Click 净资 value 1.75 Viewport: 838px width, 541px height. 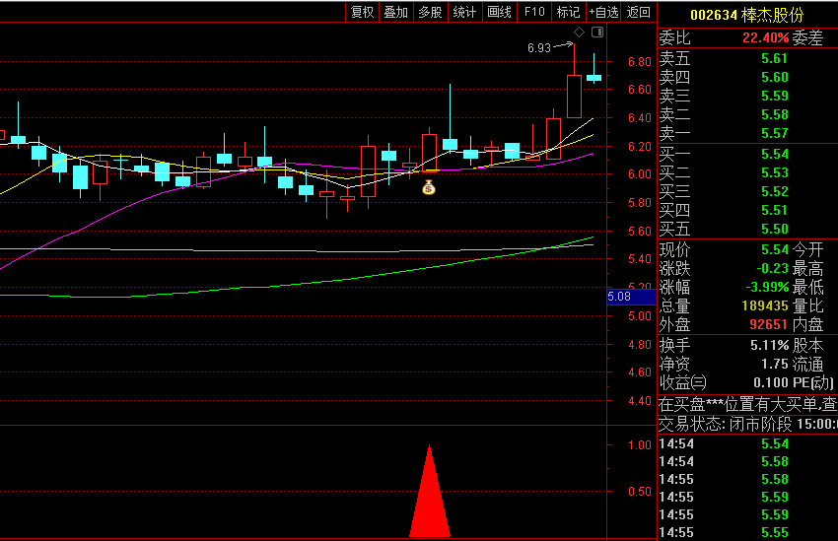(774, 364)
